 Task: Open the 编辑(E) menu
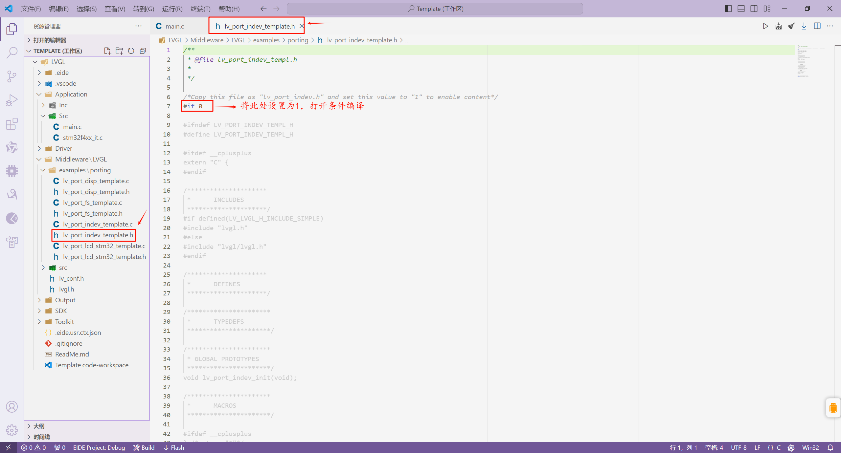59,9
